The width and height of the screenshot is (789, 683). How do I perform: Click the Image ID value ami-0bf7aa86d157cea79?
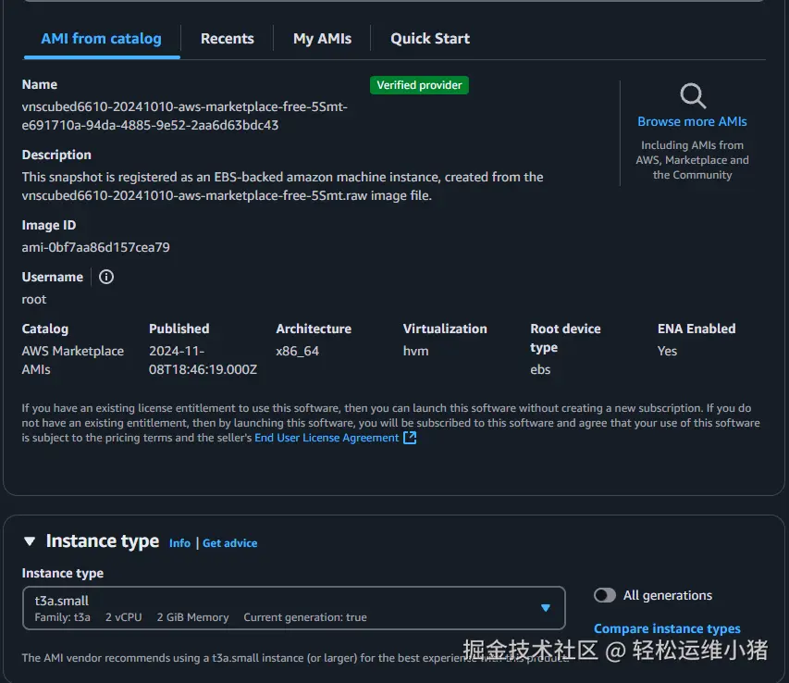(95, 248)
